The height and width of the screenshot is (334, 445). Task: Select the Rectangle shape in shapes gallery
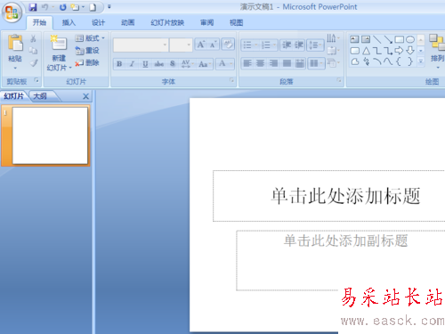[x=400, y=39]
